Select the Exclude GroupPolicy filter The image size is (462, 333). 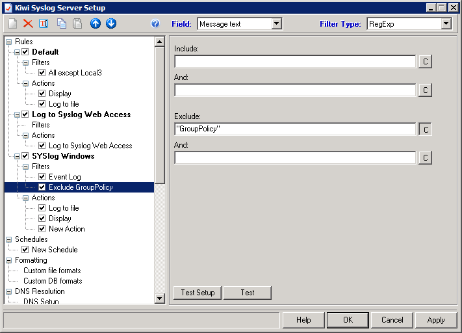coord(81,187)
